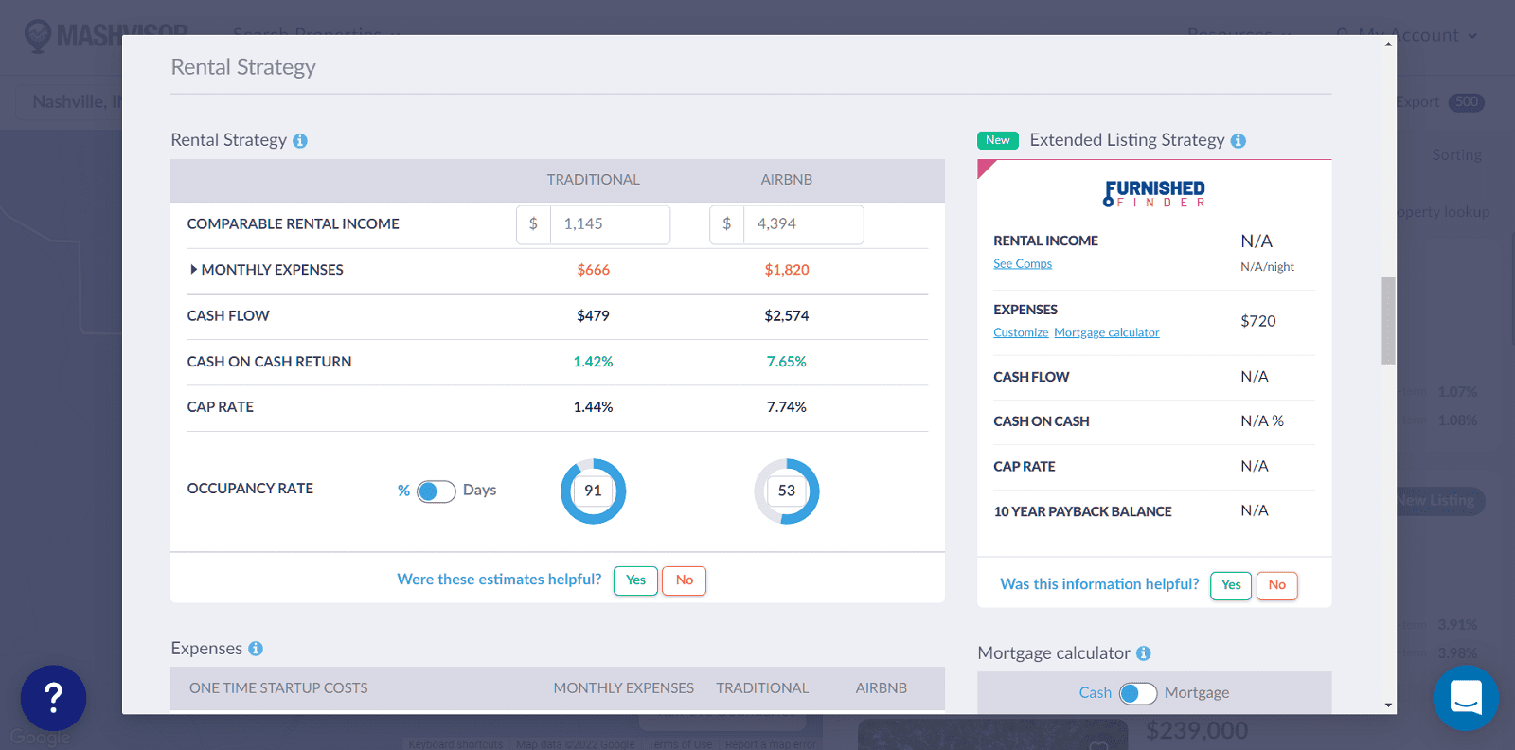The height and width of the screenshot is (750, 1515).
Task: Click the Extended Listing Strategy info icon
Action: coord(1239,141)
